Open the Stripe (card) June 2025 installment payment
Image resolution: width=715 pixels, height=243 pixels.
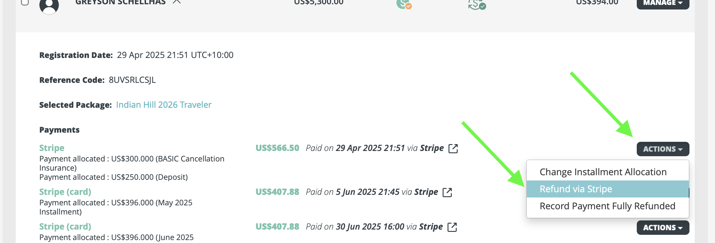click(x=65, y=227)
